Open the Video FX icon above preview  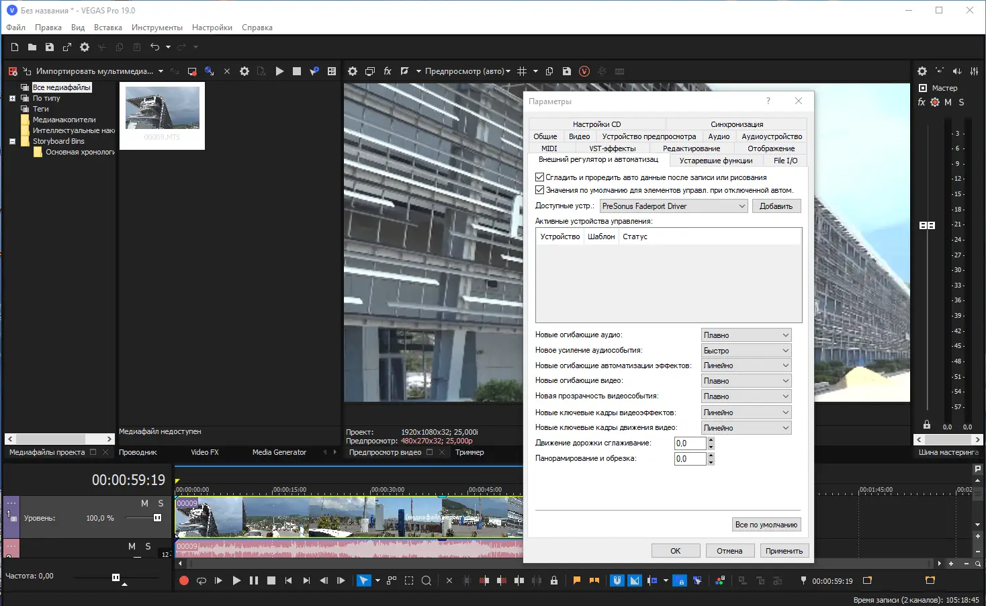(x=388, y=71)
